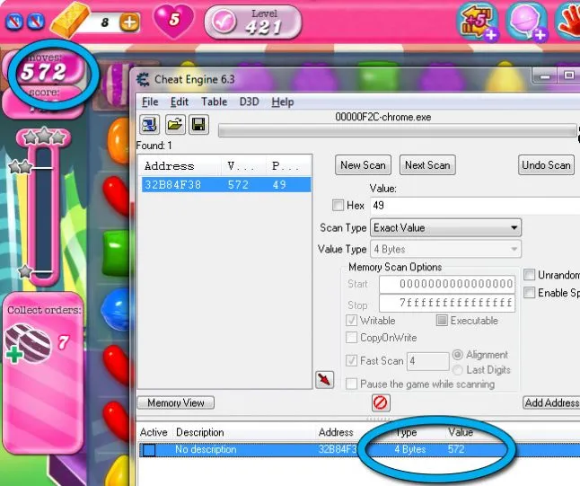Click the +5 moves booster icon
Image resolution: width=580 pixels, height=486 pixels.
click(478, 22)
